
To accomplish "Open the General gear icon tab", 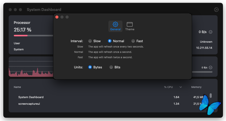I will click(115, 26).
